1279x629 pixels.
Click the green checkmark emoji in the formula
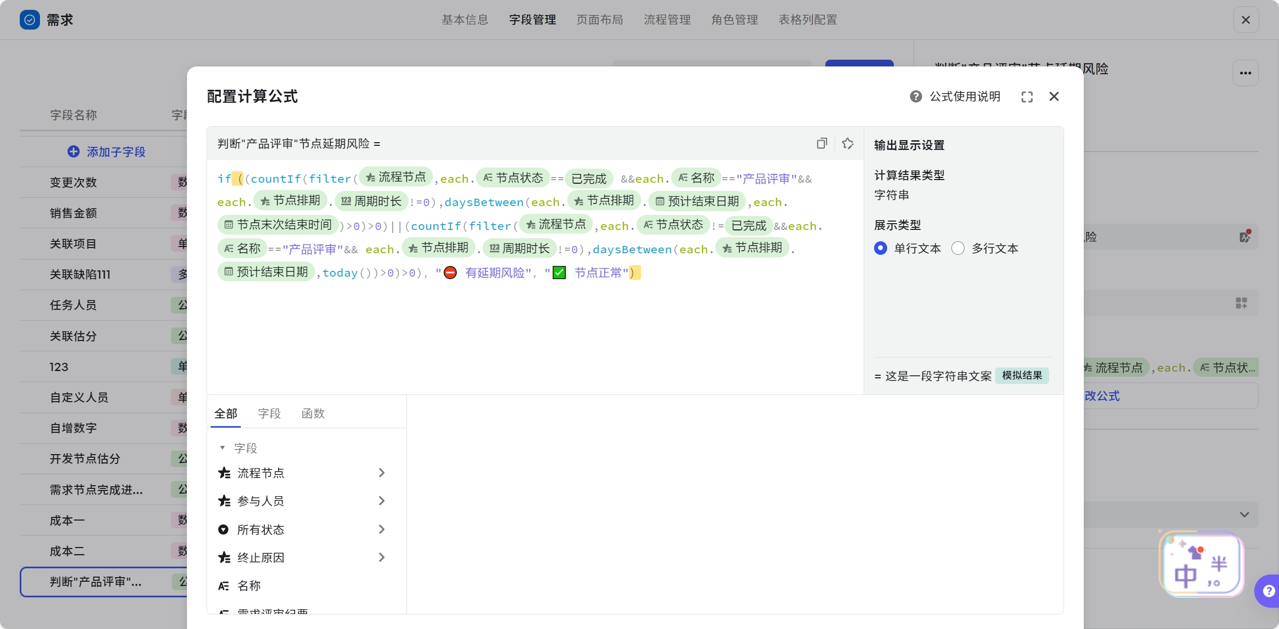coord(559,272)
